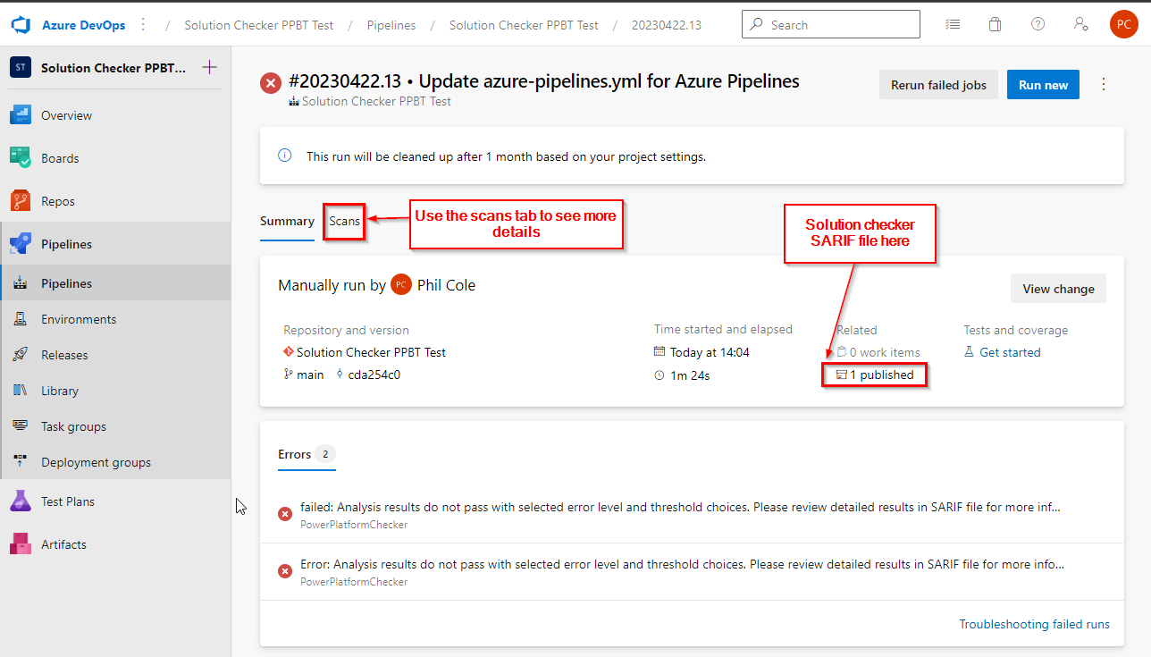Click the plus icon next to project name

tap(210, 68)
